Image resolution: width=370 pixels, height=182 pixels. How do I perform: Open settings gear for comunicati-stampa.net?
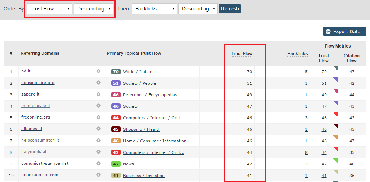click(x=99, y=163)
